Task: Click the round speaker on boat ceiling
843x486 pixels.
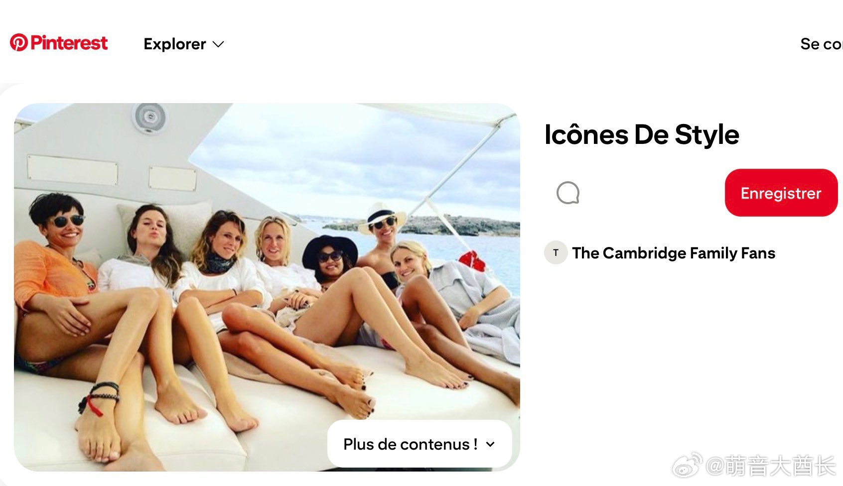Action: (x=149, y=118)
